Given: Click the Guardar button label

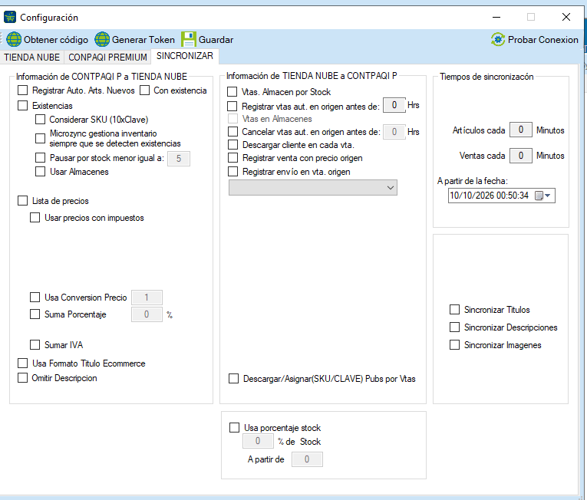Looking at the screenshot, I should coord(216,40).
